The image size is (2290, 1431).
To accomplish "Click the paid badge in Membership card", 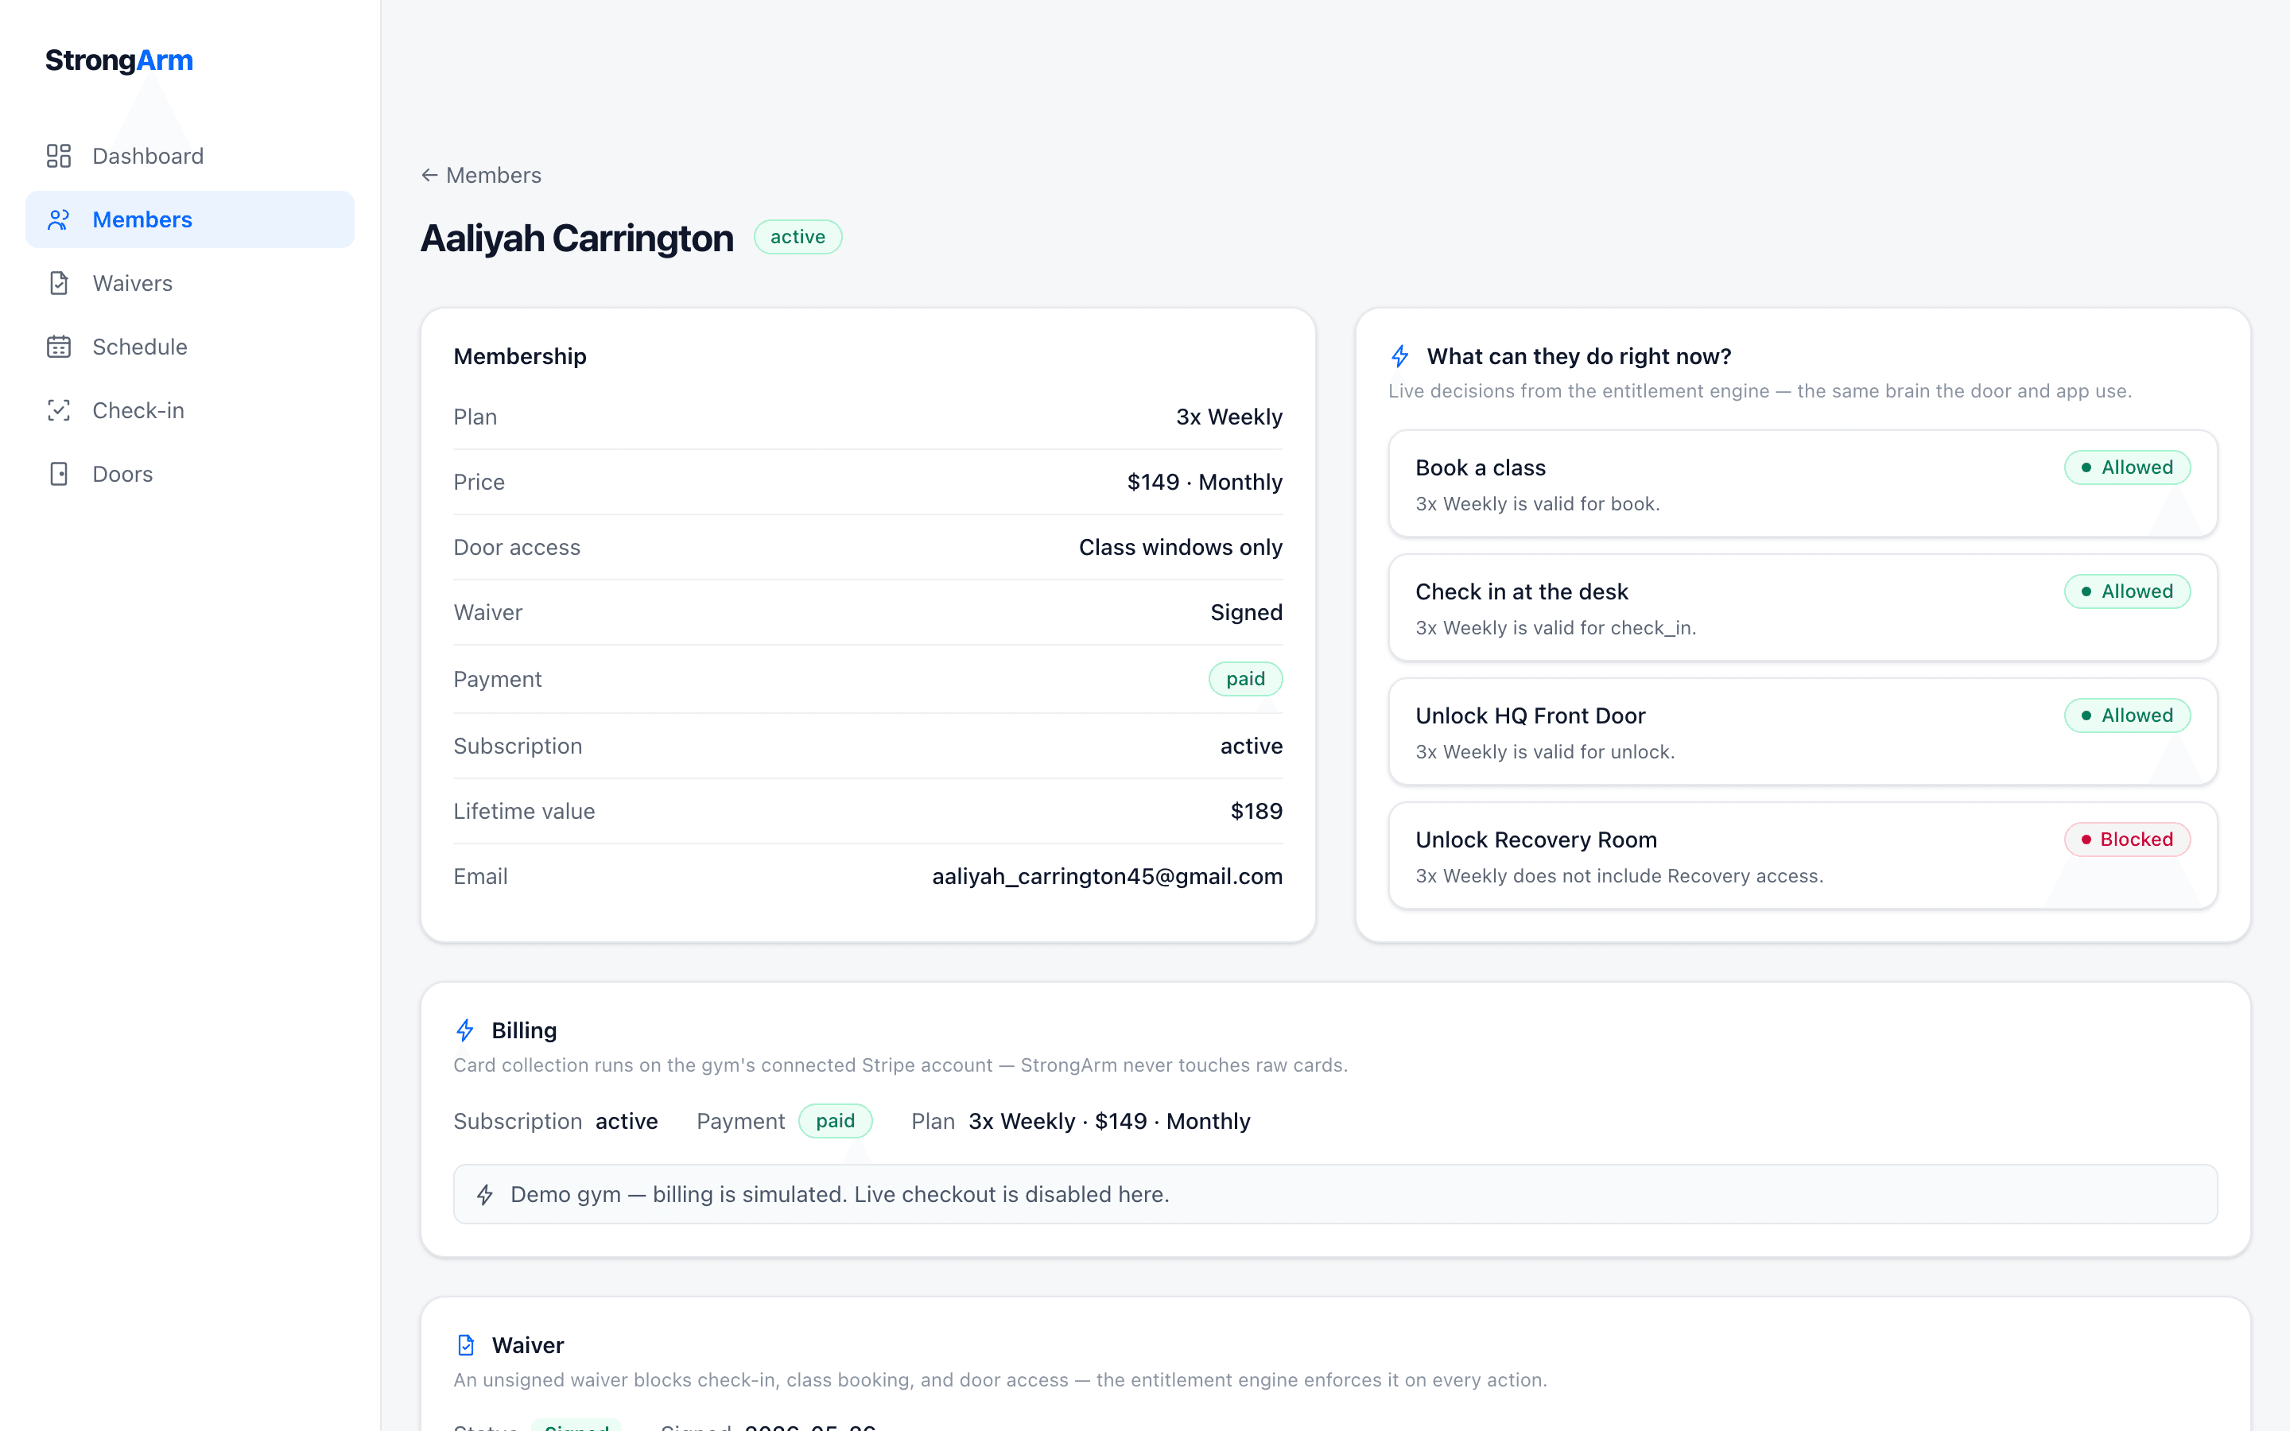I will [1245, 679].
